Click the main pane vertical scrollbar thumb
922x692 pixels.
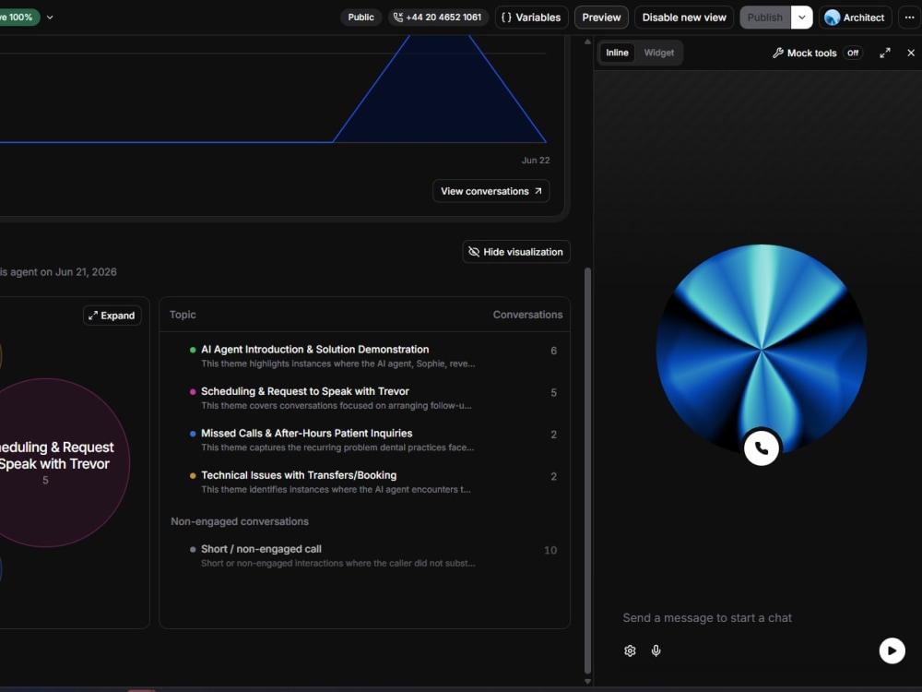click(x=587, y=471)
